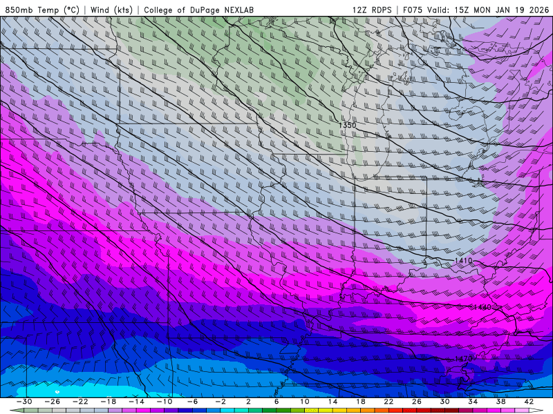Click the -22 color scale label
The width and height of the screenshot is (553, 414).
pos(80,402)
